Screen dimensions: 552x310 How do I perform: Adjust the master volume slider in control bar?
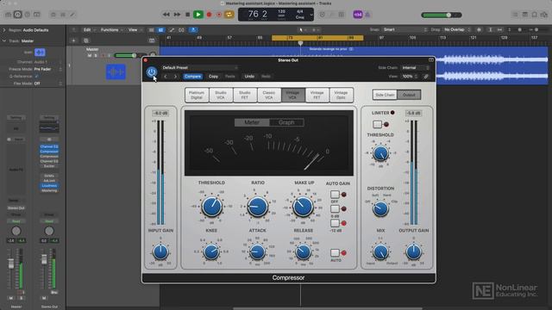[x=442, y=15]
